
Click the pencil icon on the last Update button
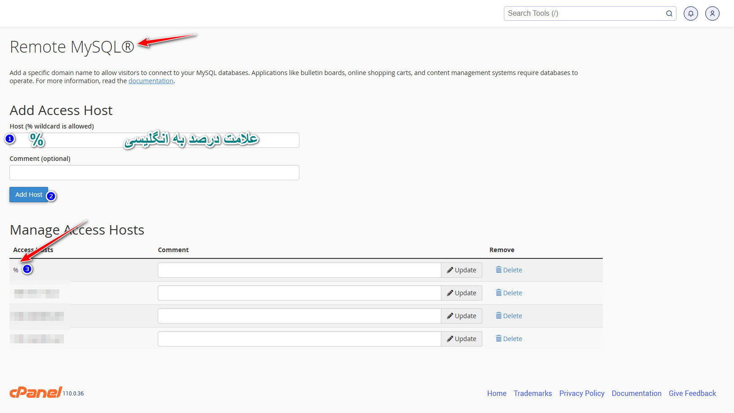[x=450, y=338]
